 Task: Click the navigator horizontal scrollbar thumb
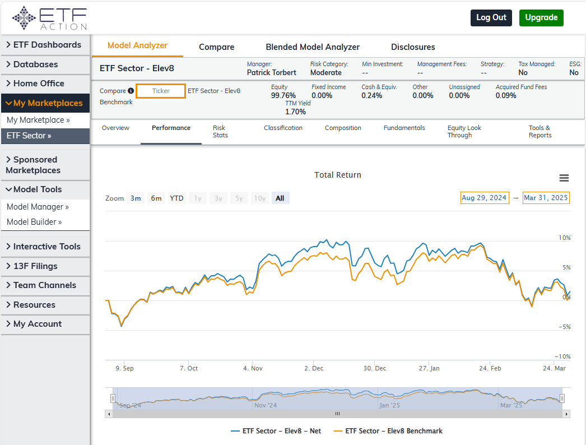coord(337,414)
